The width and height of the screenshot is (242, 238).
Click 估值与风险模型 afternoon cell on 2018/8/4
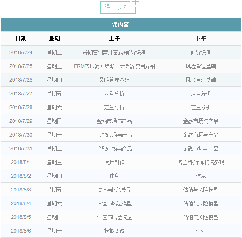(x=201, y=203)
